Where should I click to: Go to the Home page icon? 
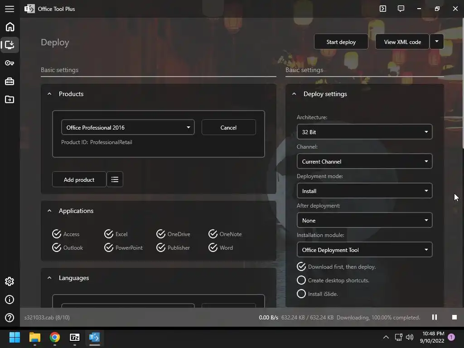[x=10, y=27]
